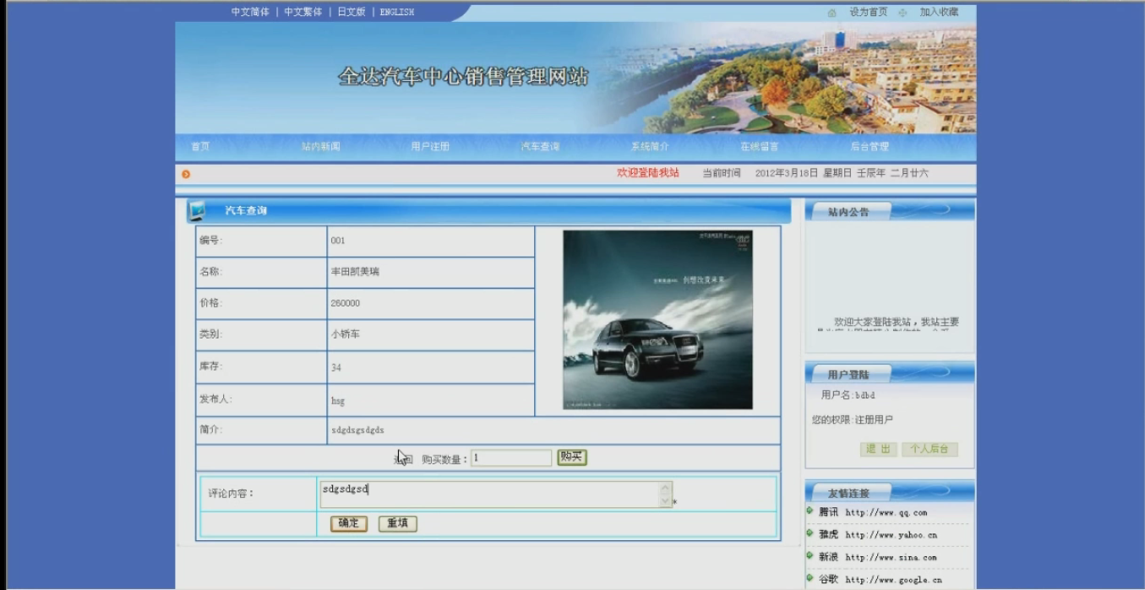Open the 站内新闻 navigation item
Screen dimensions: 1145x590
coord(321,147)
